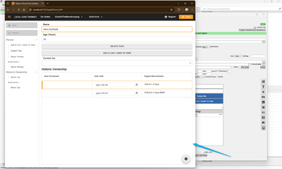Open the browser extensions puzzle icon
This screenshot has width=282, height=169.
tap(179, 10)
